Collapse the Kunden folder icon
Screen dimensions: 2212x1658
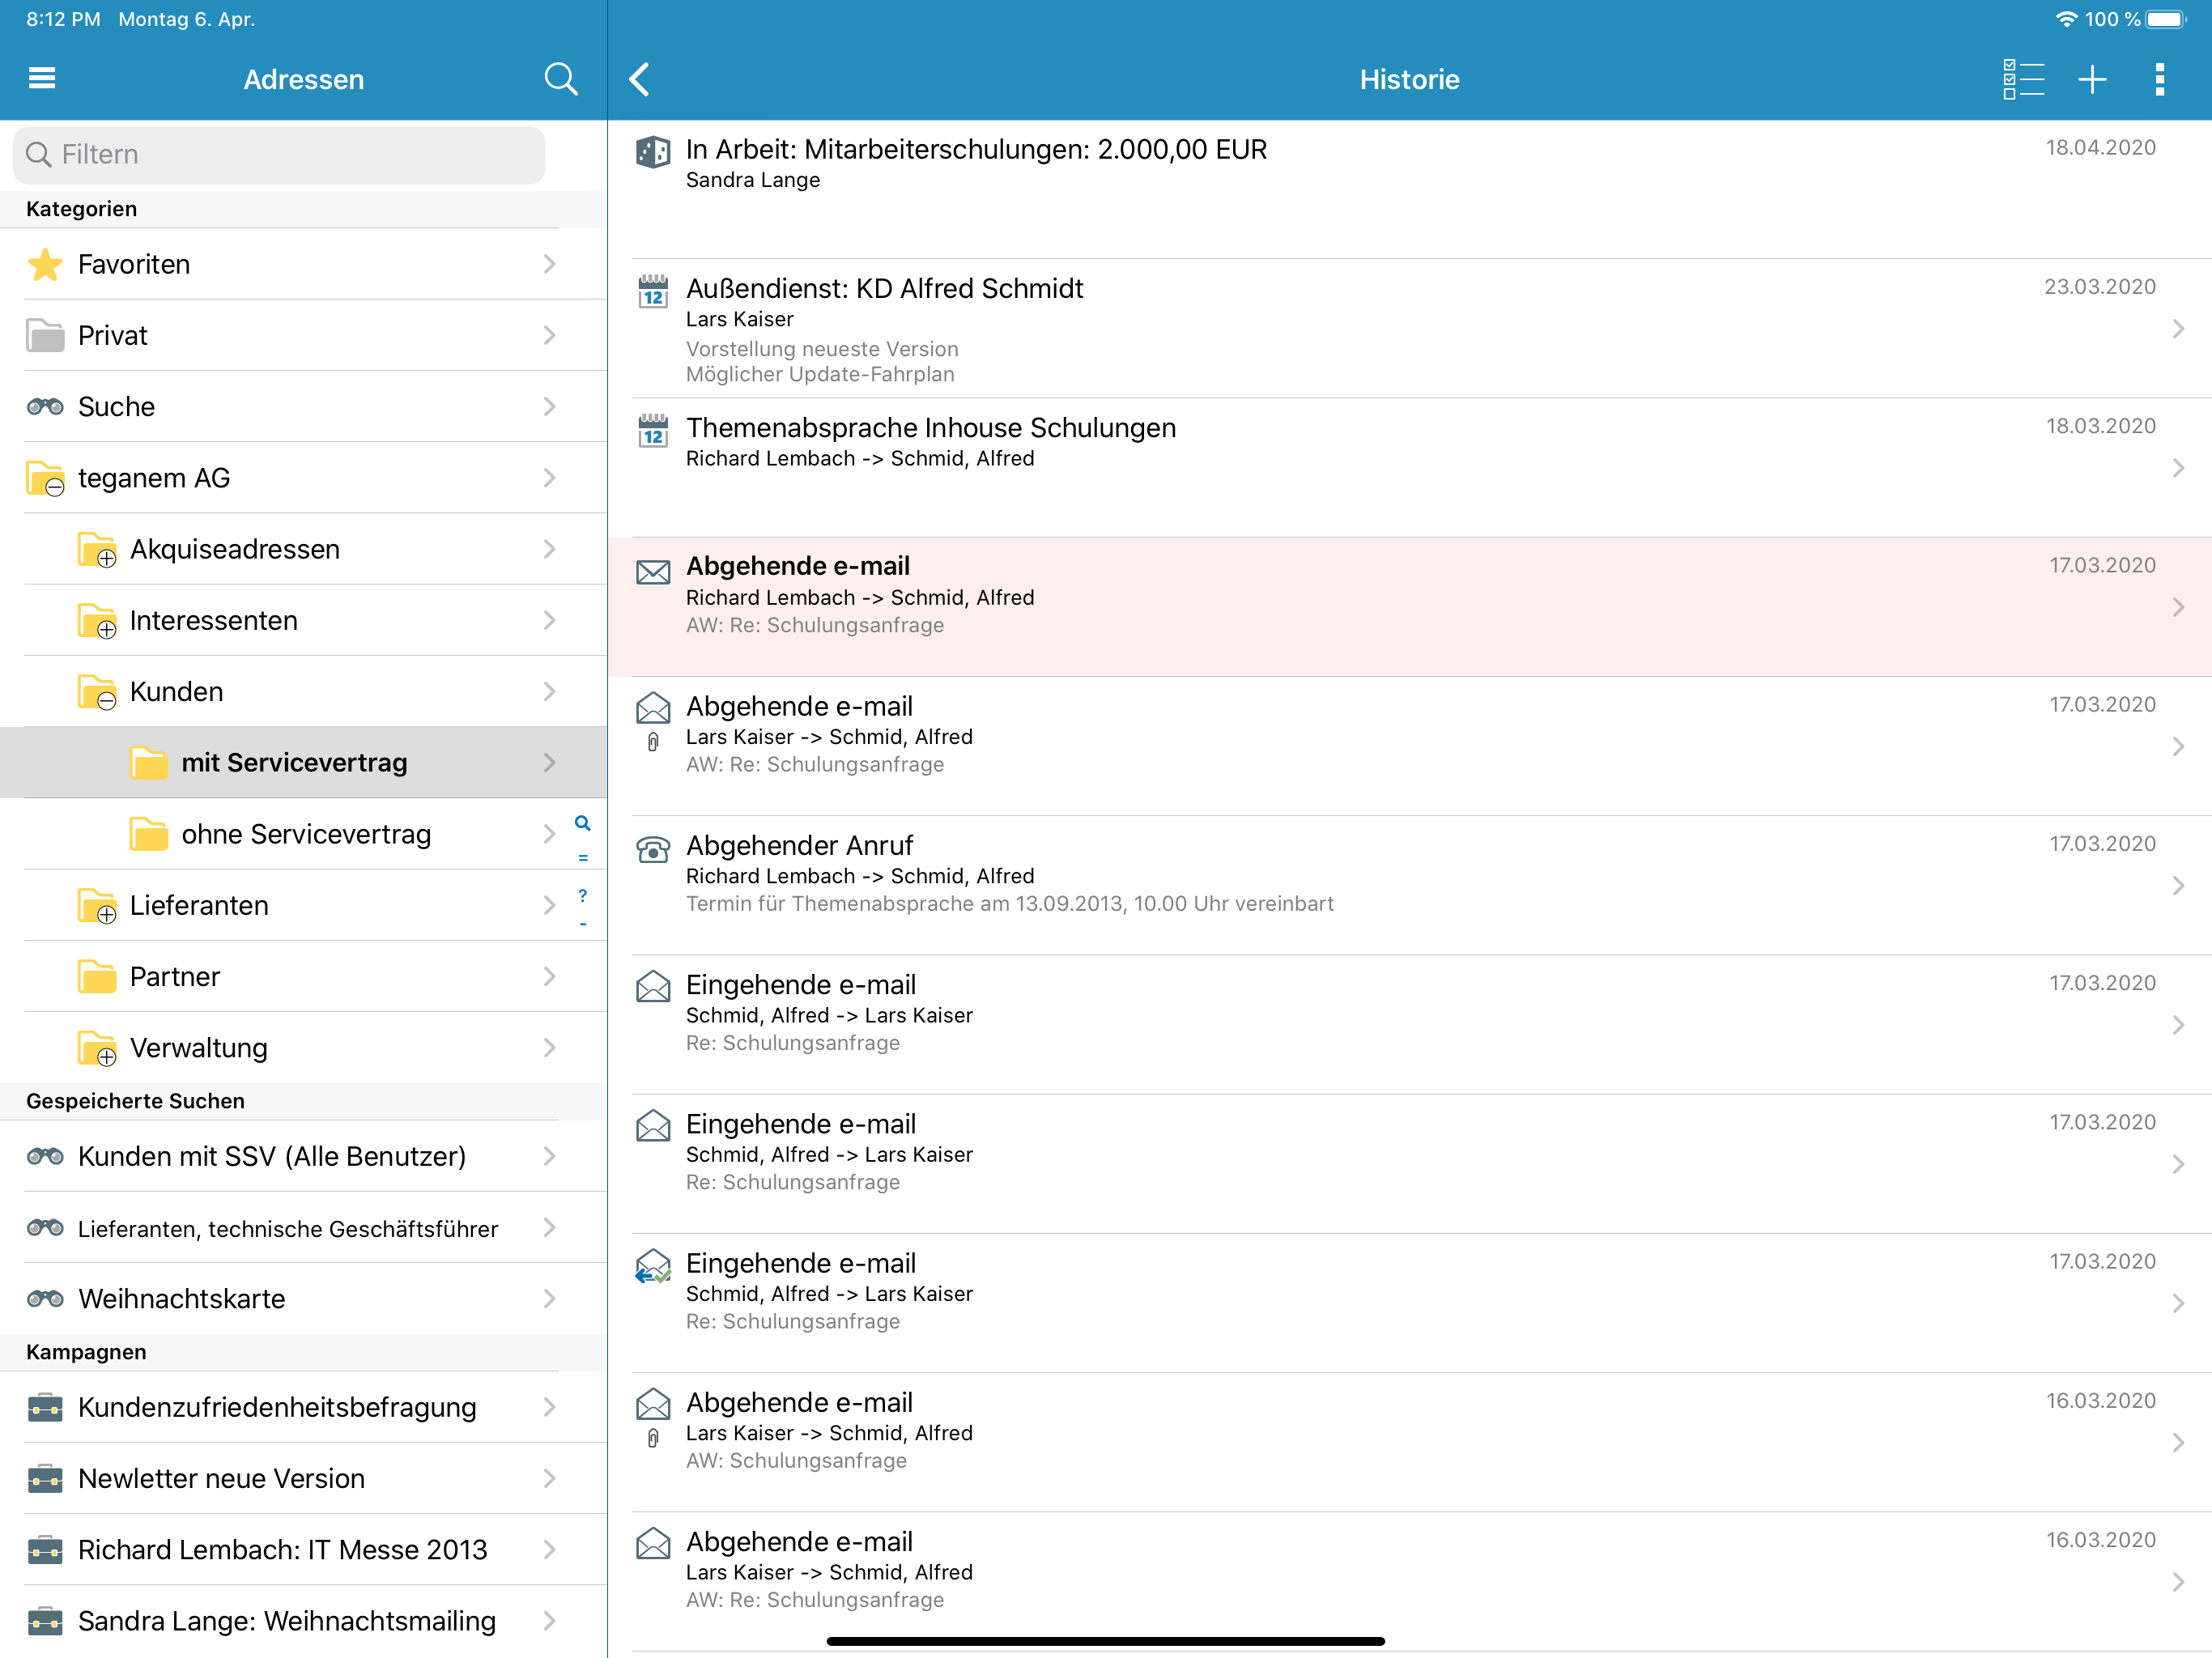[x=97, y=692]
